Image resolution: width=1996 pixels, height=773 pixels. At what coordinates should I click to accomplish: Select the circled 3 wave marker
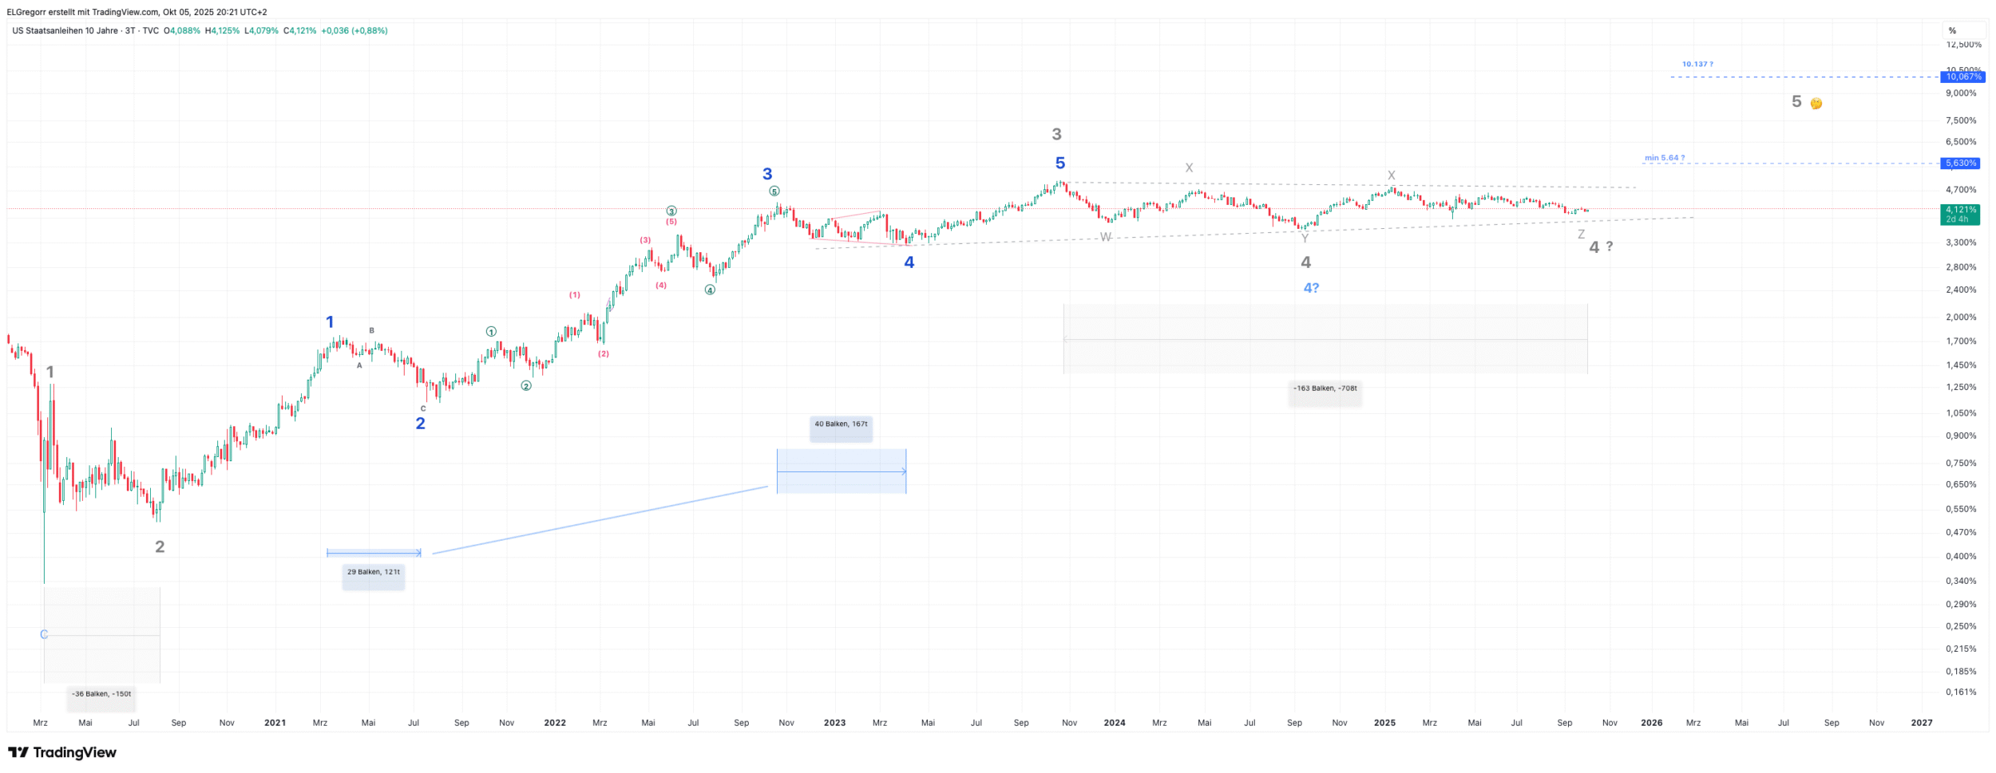671,211
